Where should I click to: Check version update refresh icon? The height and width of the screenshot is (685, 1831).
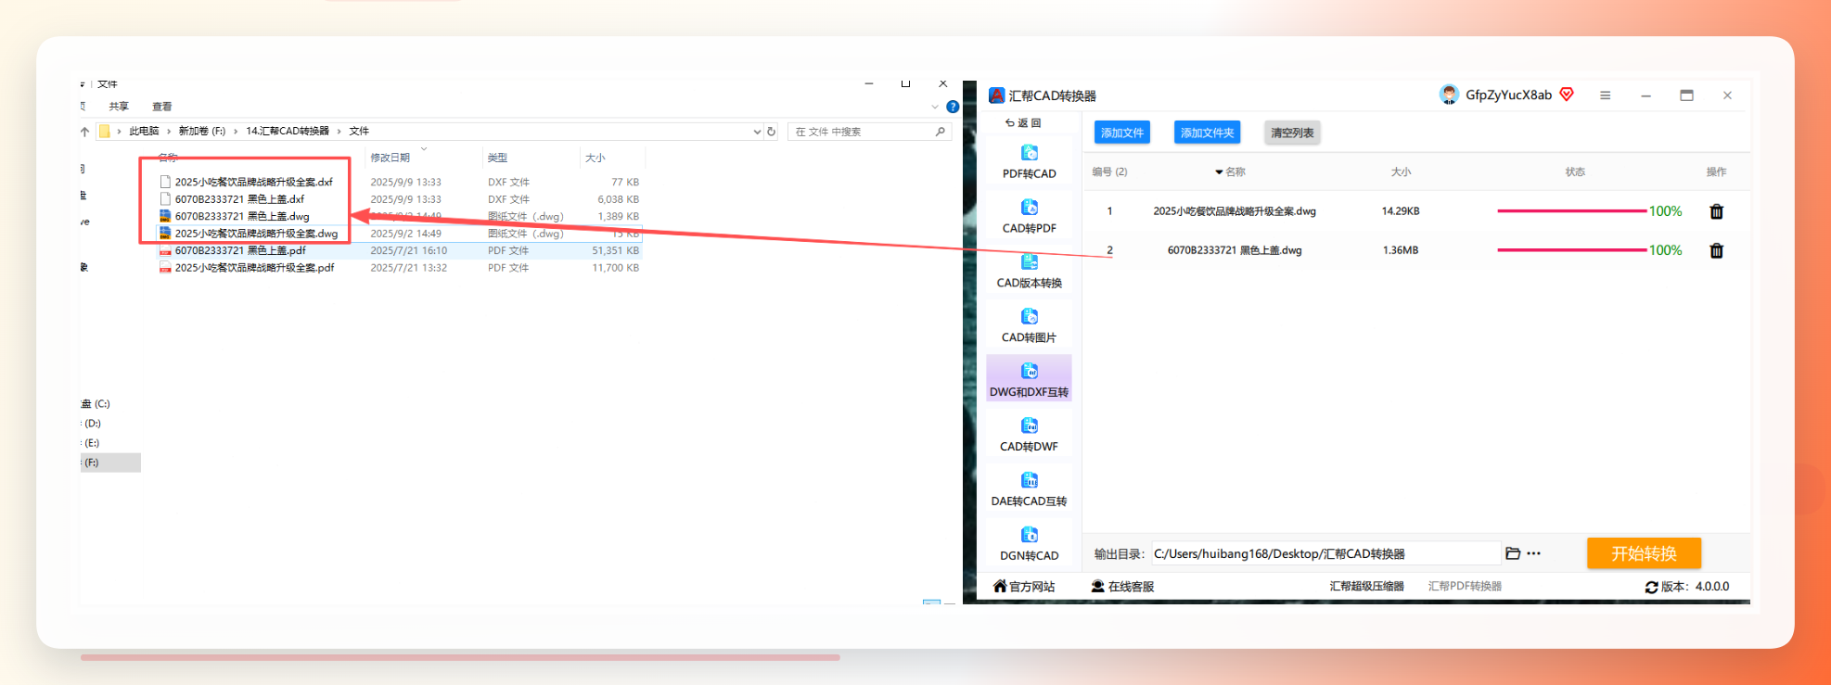point(1651,587)
